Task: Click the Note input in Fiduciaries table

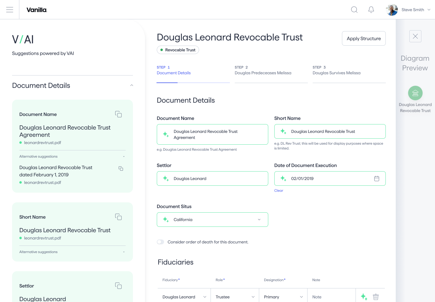Action: tap(331, 297)
